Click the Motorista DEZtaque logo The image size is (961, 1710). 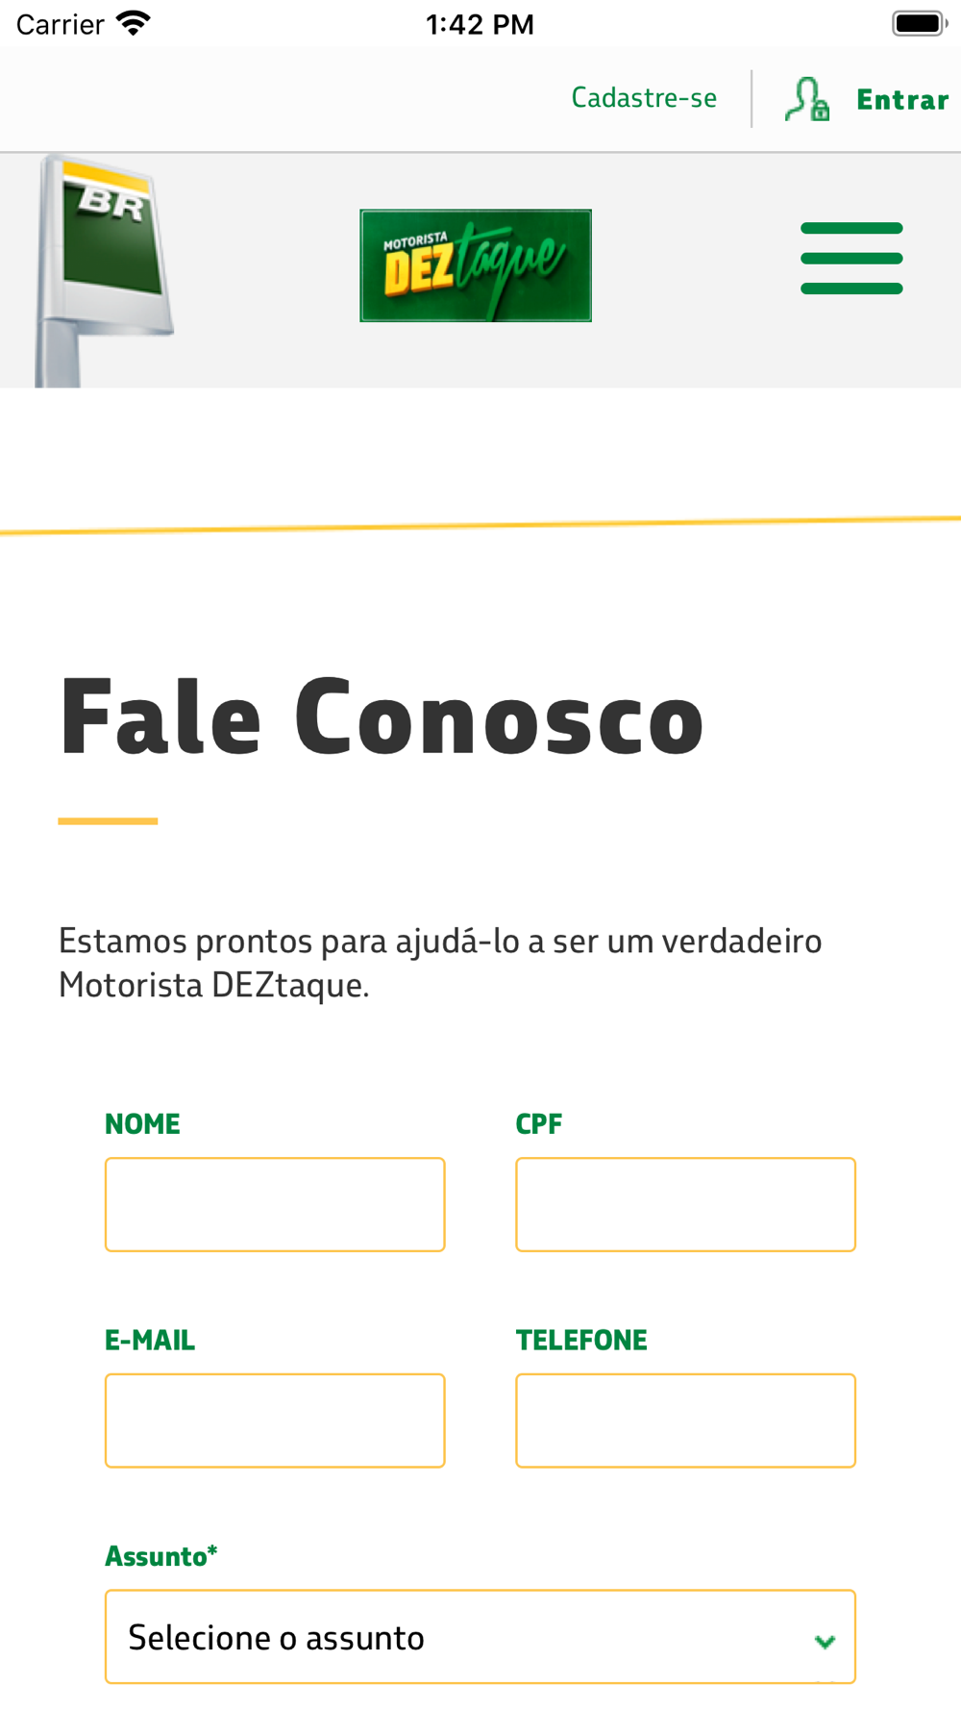click(476, 265)
